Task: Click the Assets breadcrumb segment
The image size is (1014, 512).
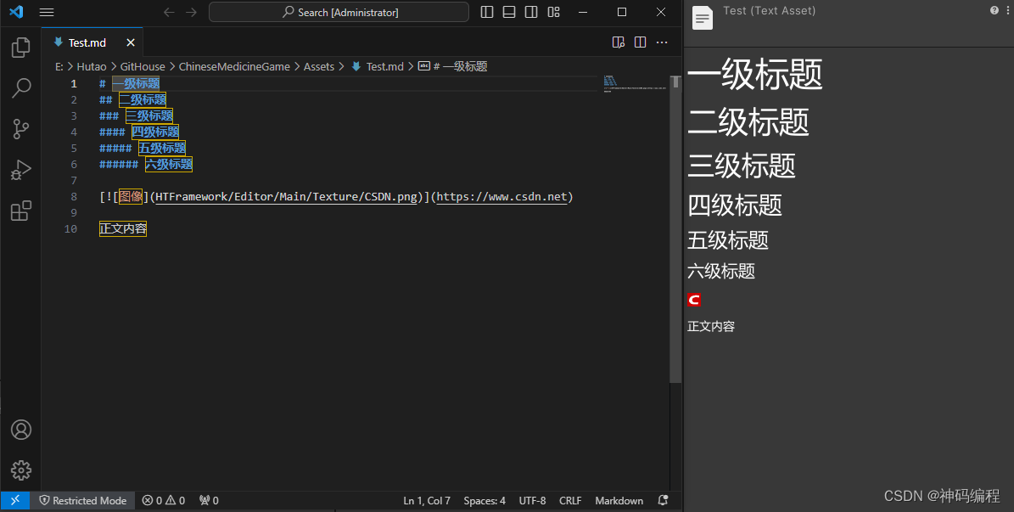Action: pos(319,67)
